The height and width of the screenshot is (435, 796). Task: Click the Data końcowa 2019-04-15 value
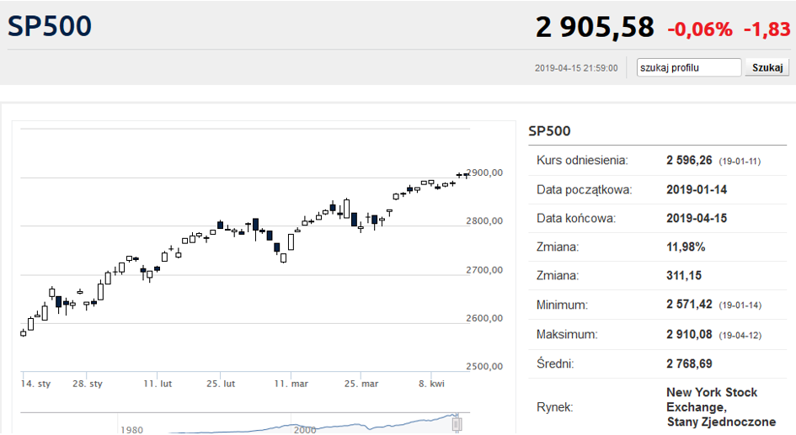pyautogui.click(x=696, y=218)
